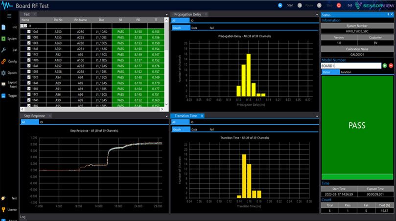
Task: Click the Stop icon in the top bar
Action: [319, 5]
